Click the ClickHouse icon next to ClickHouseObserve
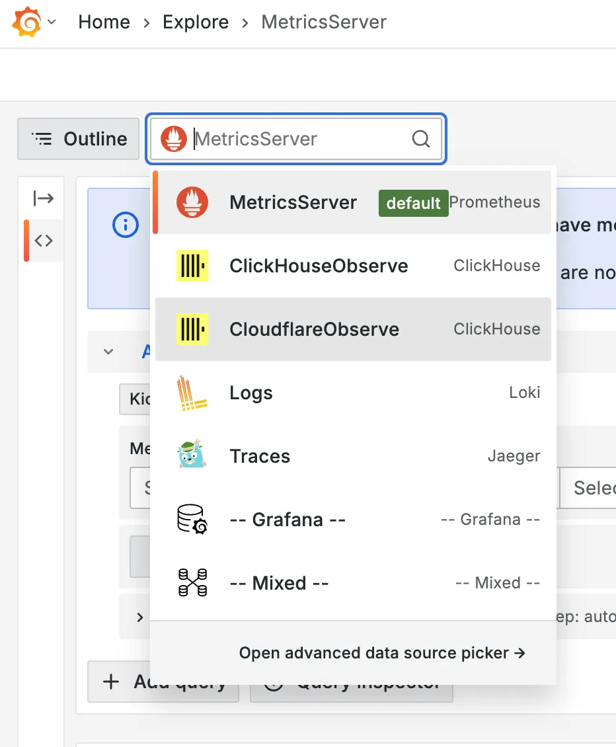The height and width of the screenshot is (747, 616). [192, 265]
